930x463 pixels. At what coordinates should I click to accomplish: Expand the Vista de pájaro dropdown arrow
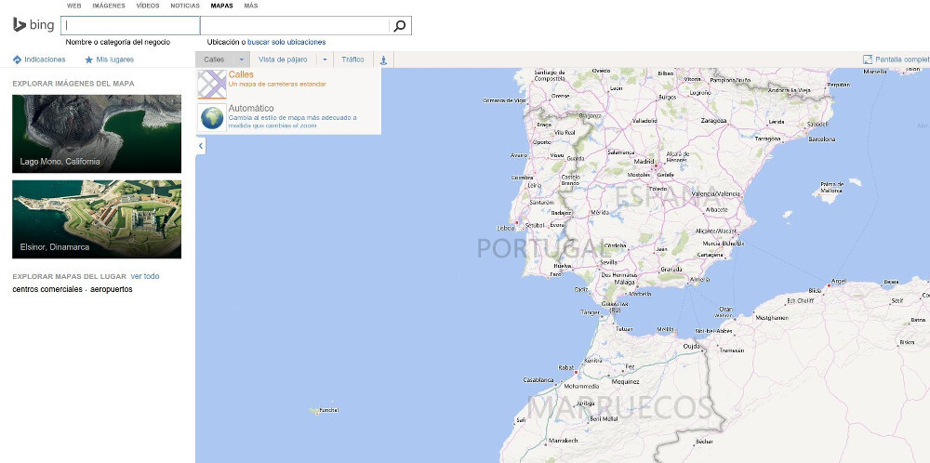pos(325,60)
